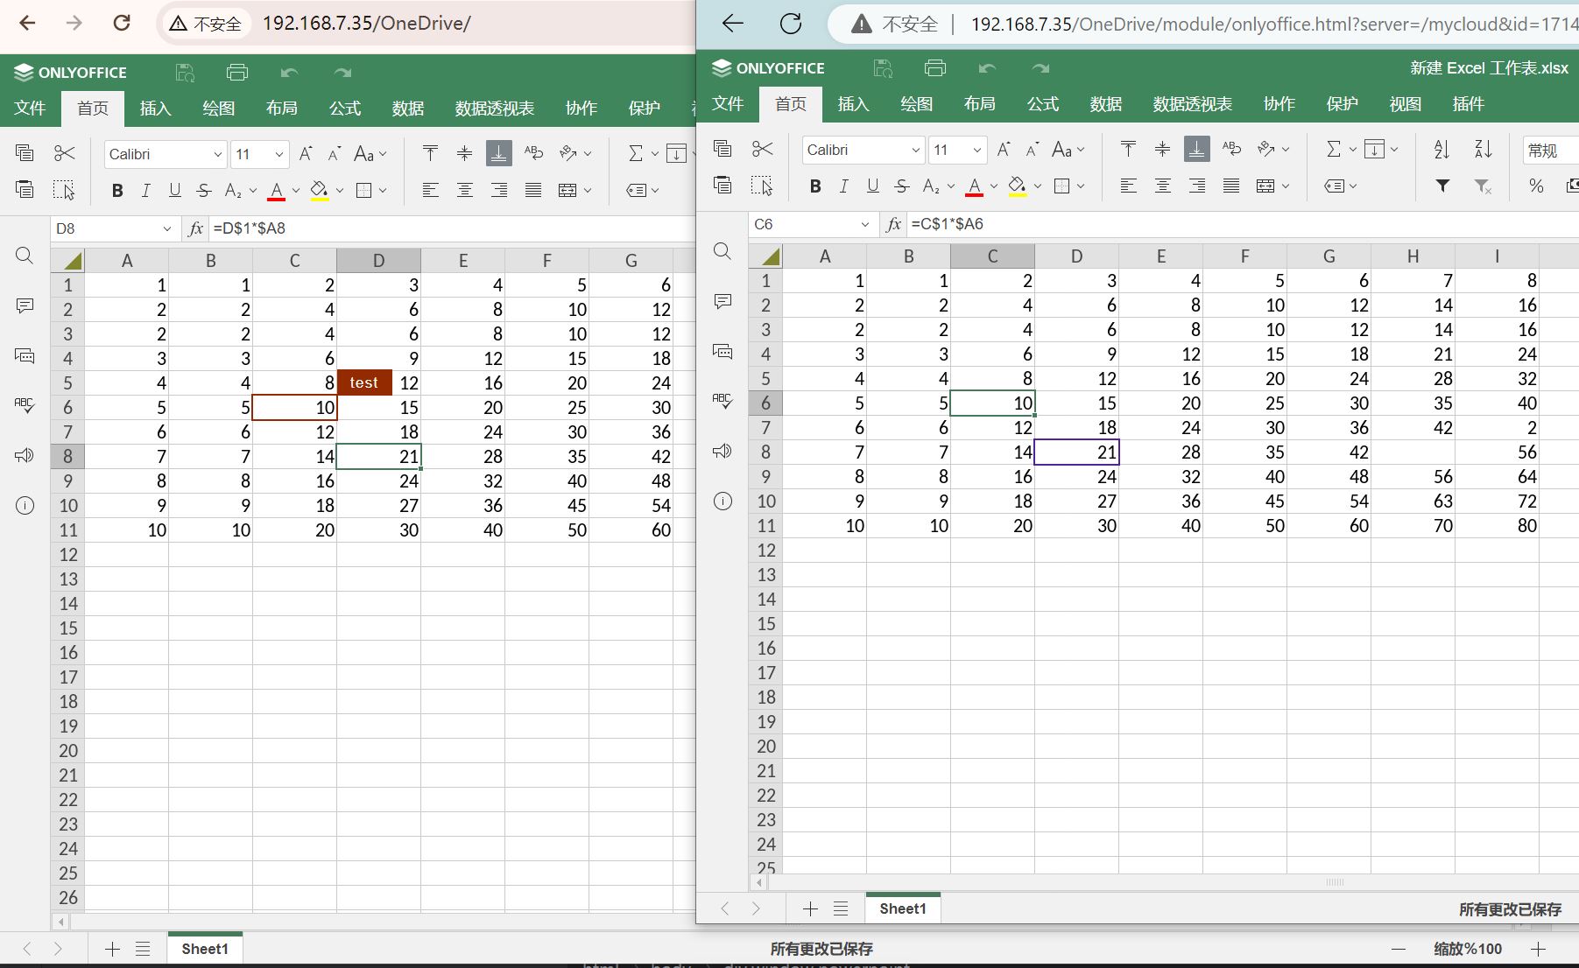The image size is (1579, 968).
Task: Toggle bold formatting
Action: click(x=815, y=186)
